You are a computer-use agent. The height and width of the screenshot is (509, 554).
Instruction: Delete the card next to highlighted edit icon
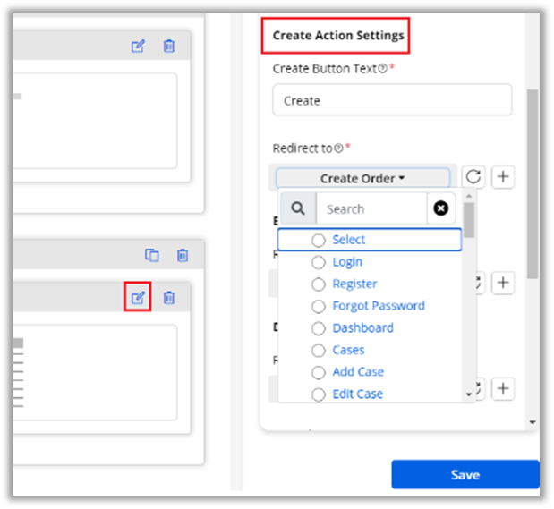pyautogui.click(x=169, y=298)
